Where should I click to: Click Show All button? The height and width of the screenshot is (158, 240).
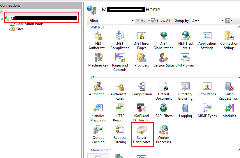tap(161, 21)
